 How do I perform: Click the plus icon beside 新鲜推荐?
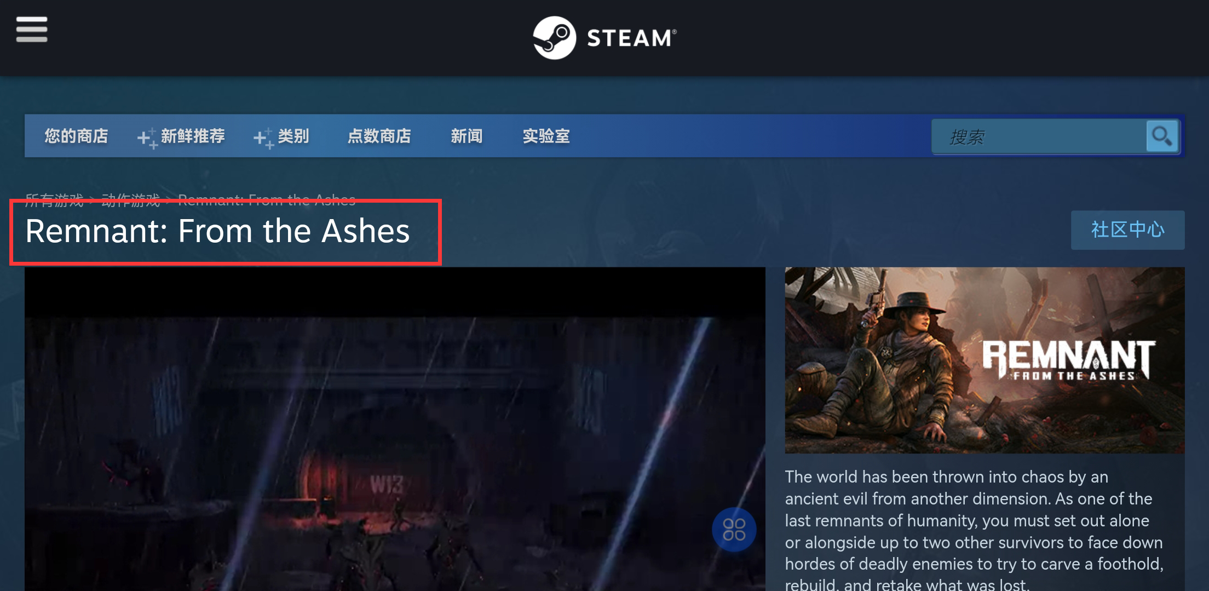click(147, 138)
